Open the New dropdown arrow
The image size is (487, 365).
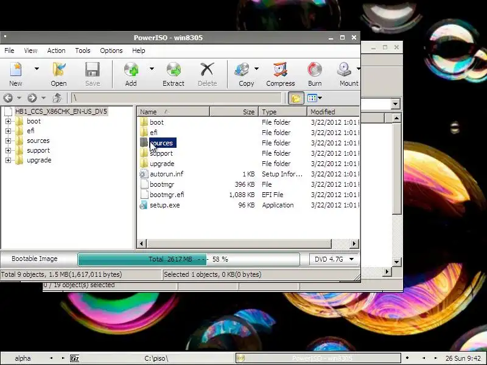point(37,69)
